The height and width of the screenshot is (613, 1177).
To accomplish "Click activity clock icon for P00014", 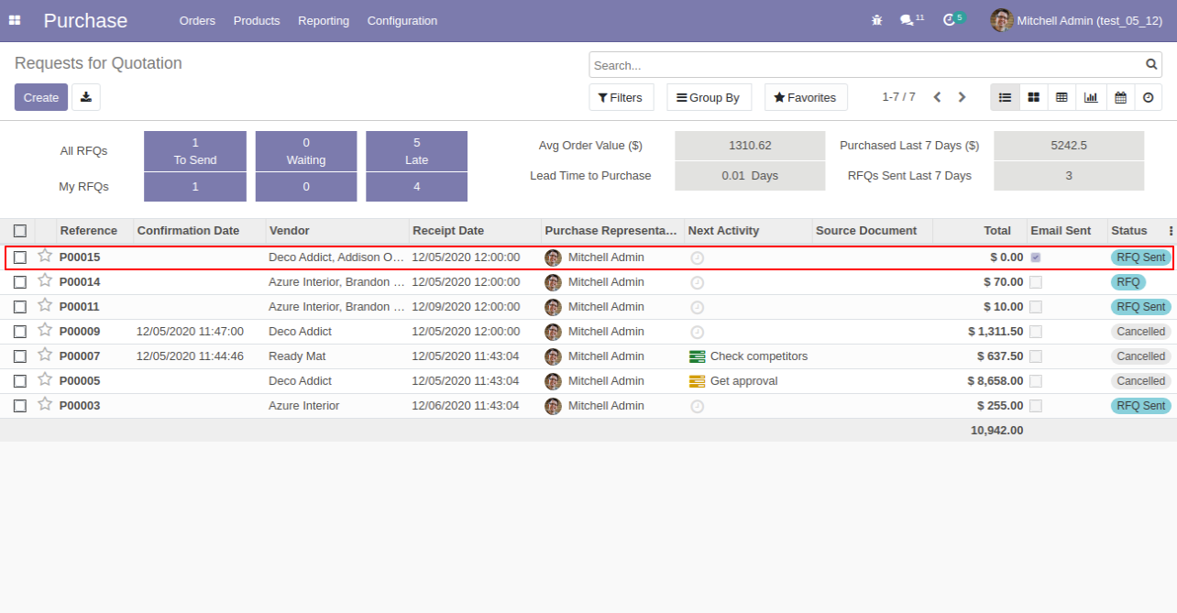I will [697, 282].
